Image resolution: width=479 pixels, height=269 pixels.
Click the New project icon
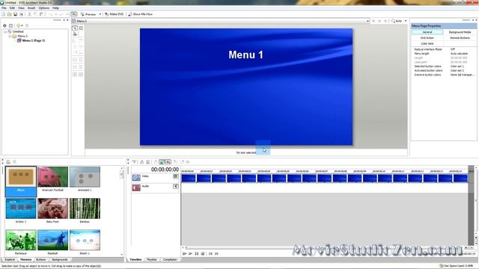tap(3, 14)
